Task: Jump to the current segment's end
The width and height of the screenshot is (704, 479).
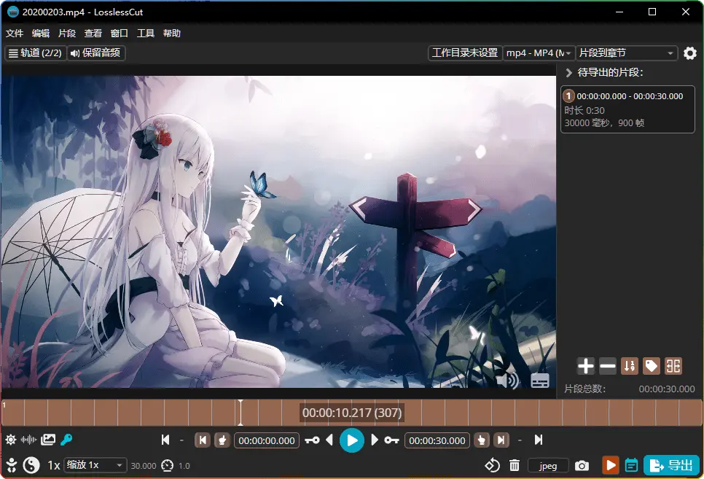Action: (x=501, y=440)
